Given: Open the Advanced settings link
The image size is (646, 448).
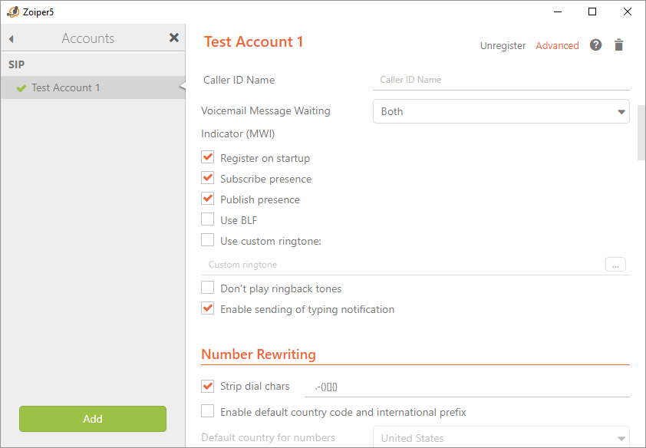Looking at the screenshot, I should 557,46.
